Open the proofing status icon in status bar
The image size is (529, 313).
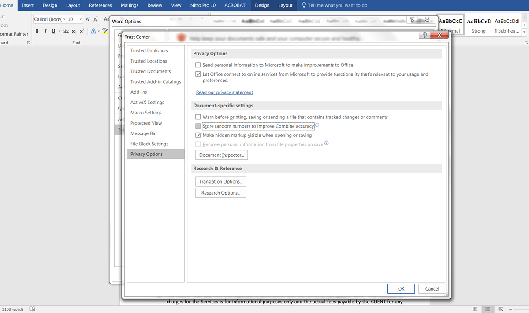(33, 309)
